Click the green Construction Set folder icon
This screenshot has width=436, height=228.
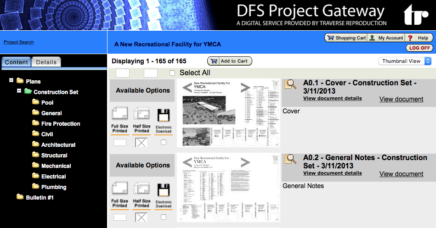coord(28,91)
